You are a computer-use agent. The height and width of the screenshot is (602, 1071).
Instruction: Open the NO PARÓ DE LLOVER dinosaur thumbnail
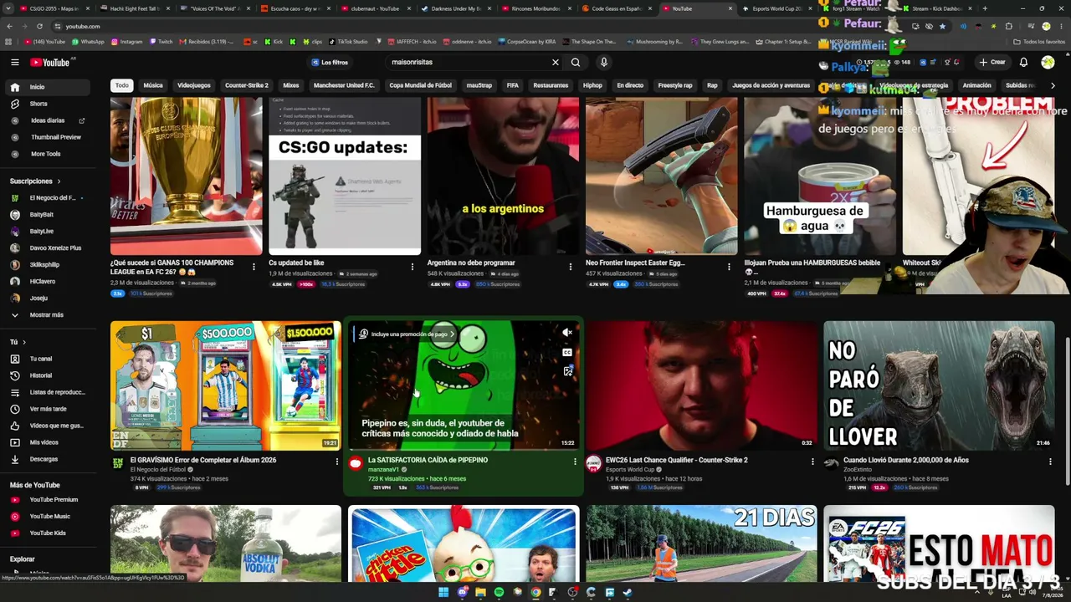(939, 385)
